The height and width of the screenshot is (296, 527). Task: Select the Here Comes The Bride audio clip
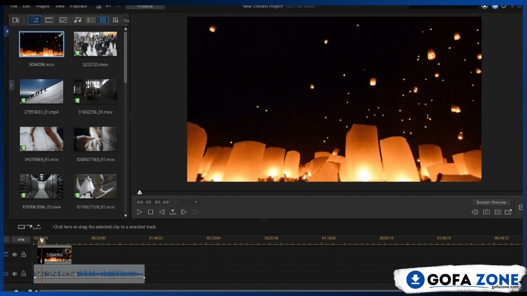click(89, 274)
